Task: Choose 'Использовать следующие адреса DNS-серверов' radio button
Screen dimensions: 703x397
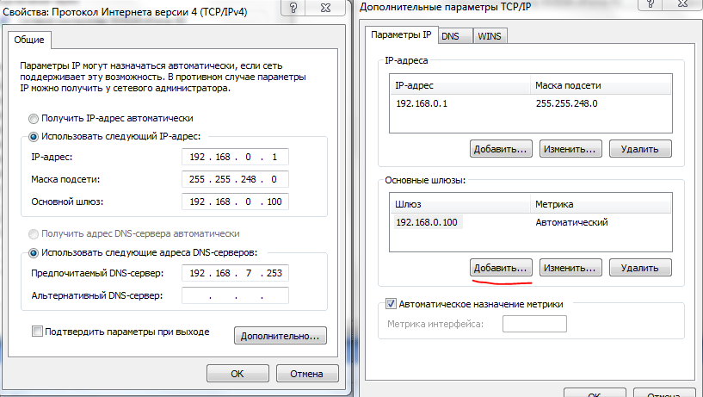Action: 34,252
